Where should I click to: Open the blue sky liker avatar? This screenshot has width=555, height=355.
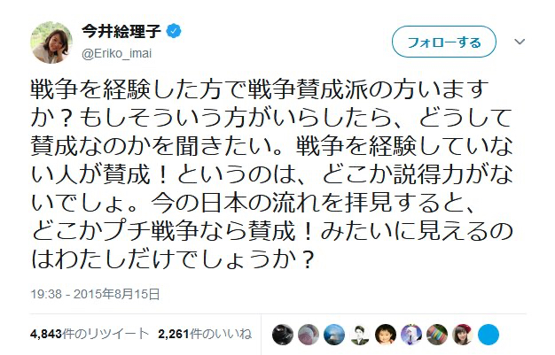pos(335,334)
